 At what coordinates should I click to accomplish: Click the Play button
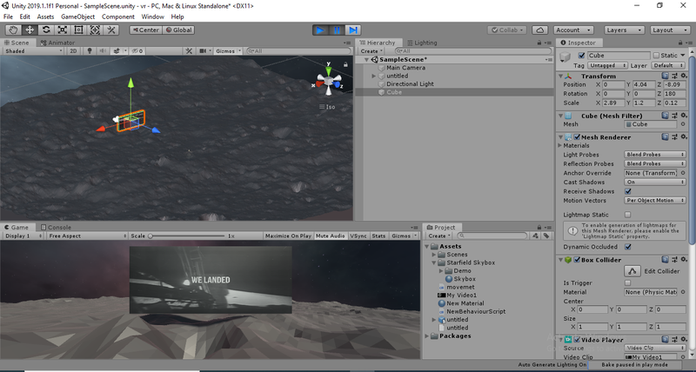coord(320,30)
